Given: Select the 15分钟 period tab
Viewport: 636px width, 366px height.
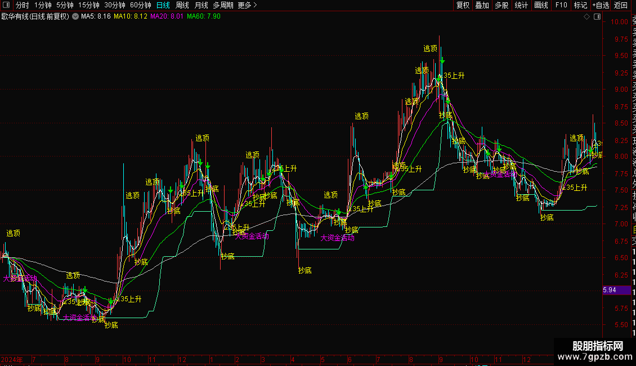Looking at the screenshot, I should (89, 5).
